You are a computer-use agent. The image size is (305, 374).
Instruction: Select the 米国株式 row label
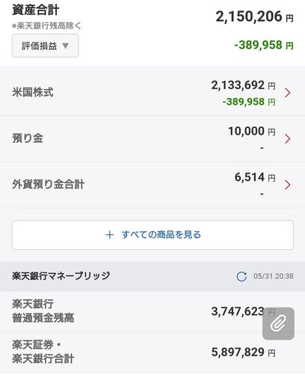coord(33,92)
